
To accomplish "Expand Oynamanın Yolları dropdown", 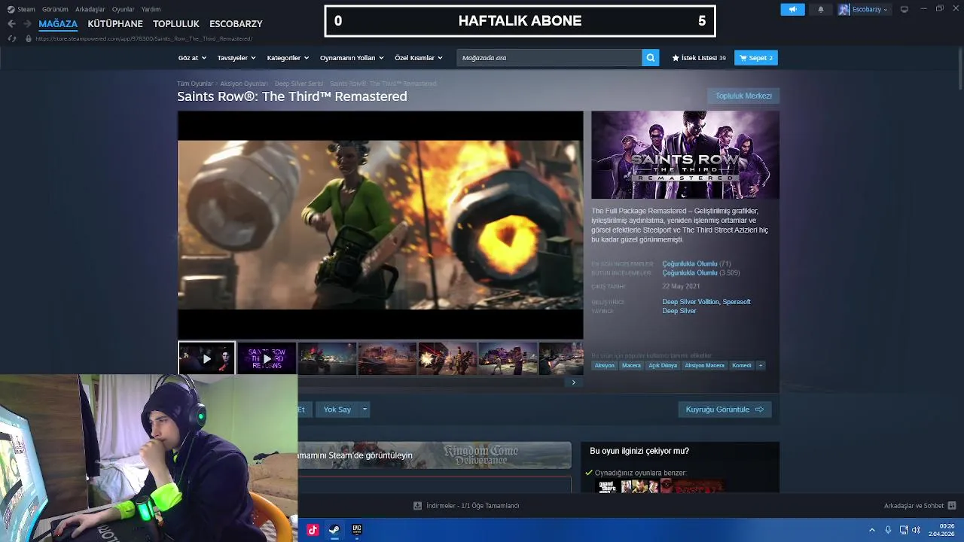I will click(352, 58).
